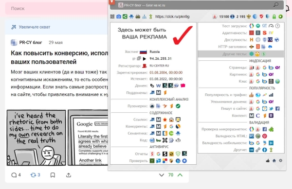Click the clock icon in Тест загрузки row
292x189 pixels.
point(277,26)
